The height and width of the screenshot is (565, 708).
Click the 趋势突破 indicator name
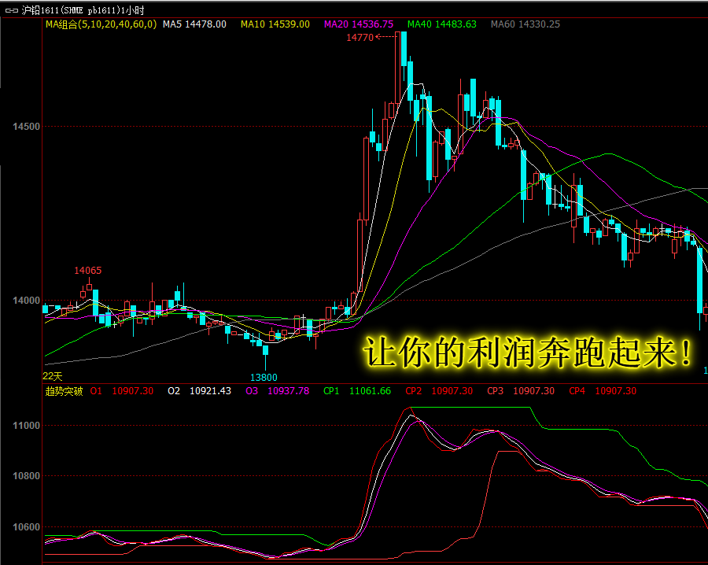pyautogui.click(x=65, y=391)
